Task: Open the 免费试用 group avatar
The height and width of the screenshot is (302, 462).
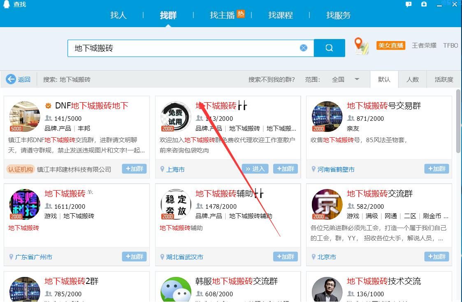Action: [x=176, y=116]
